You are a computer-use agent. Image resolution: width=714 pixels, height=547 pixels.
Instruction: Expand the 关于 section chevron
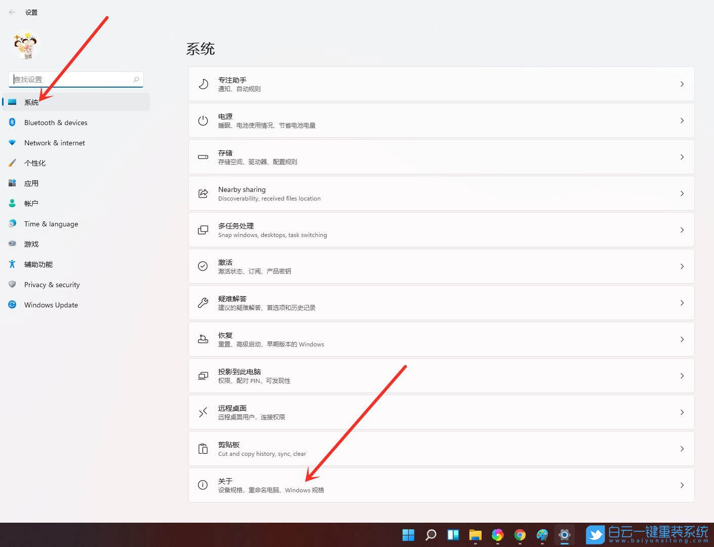[682, 485]
